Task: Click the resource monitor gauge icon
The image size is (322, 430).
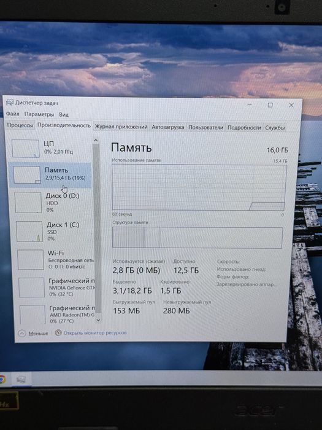Action: [58, 333]
